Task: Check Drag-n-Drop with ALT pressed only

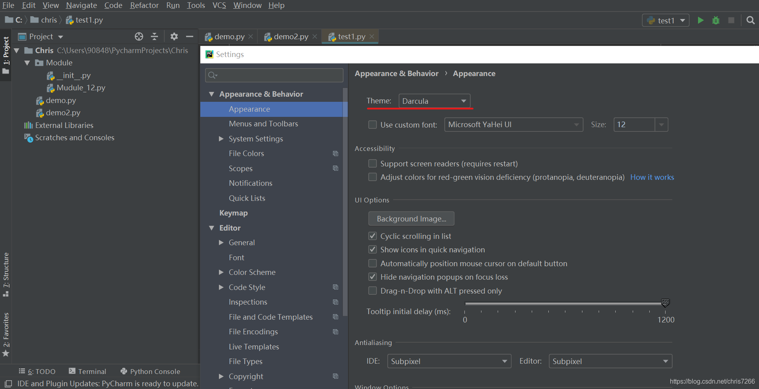Action: [x=373, y=291]
